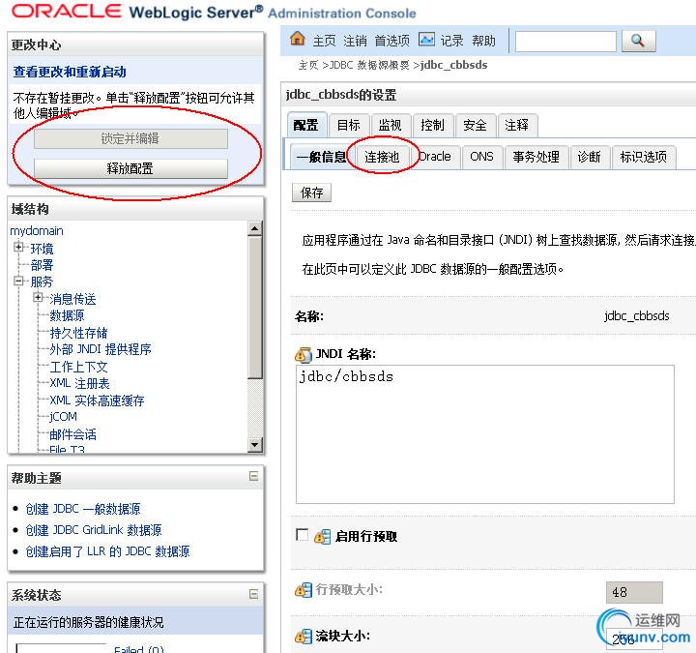Open the 标识选项 sub-tab
Viewport: 696px width, 653px height.
click(x=643, y=157)
